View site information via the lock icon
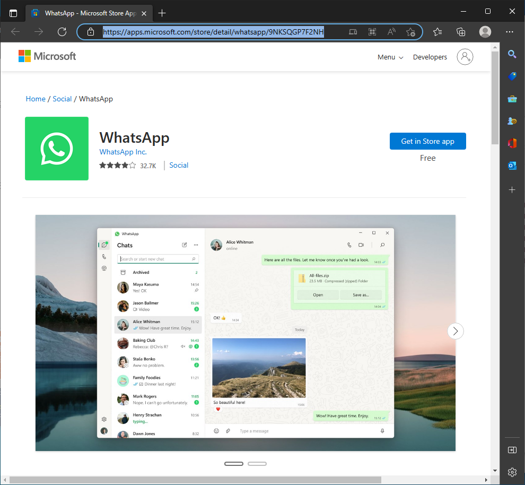 coord(90,32)
